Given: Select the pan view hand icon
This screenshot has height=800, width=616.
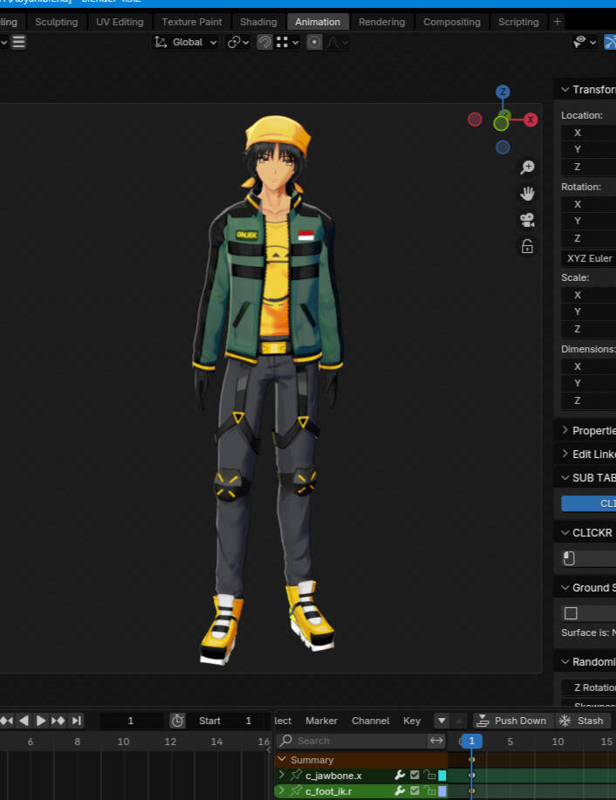Looking at the screenshot, I should [527, 194].
